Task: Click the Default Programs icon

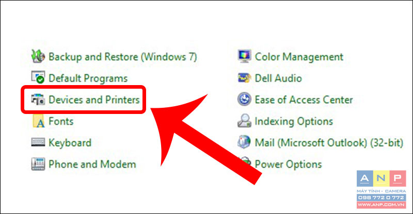Action: (x=38, y=78)
